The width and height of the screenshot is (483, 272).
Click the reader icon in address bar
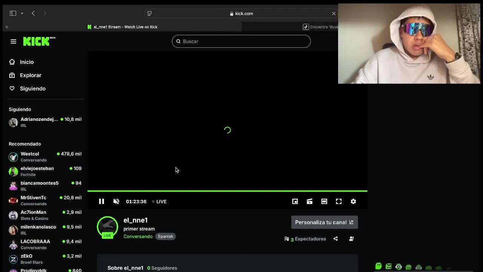[x=149, y=14]
